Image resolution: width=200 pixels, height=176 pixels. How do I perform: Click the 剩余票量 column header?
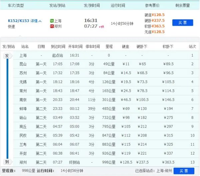click(x=183, y=5)
